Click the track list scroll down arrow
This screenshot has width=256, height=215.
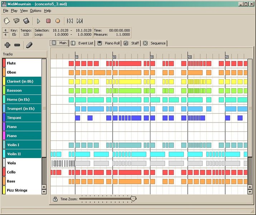(44, 191)
